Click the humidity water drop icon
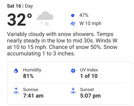The image size is (134, 106). point(16,71)
